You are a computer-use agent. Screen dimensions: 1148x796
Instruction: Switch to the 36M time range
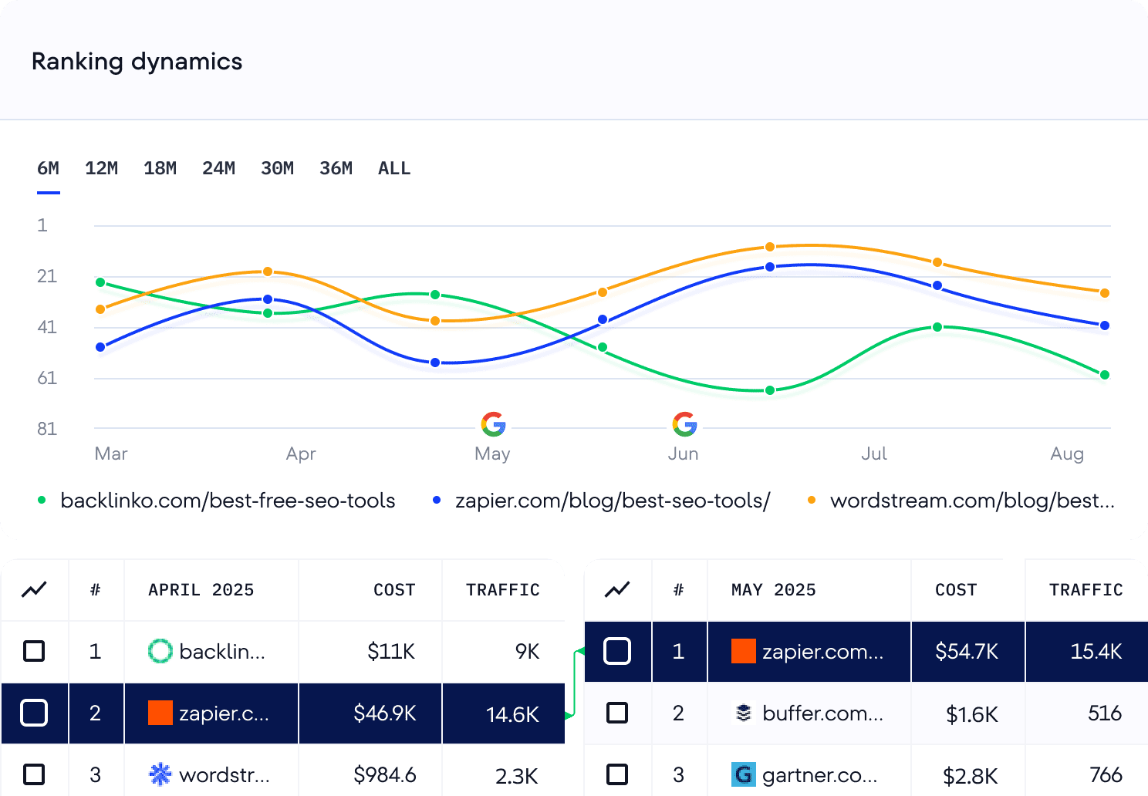pos(336,168)
